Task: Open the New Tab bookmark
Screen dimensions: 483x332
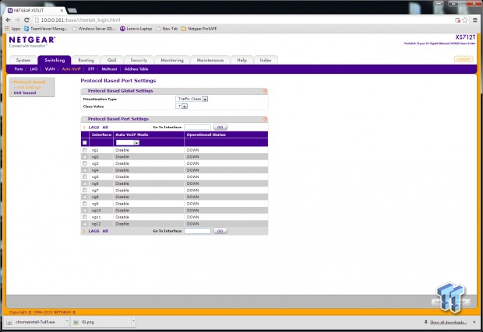Action: 167,29
